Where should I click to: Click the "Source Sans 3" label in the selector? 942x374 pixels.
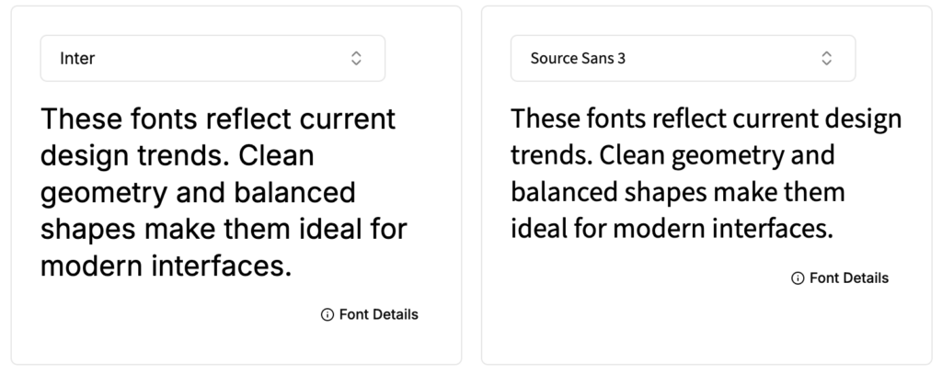pos(578,59)
